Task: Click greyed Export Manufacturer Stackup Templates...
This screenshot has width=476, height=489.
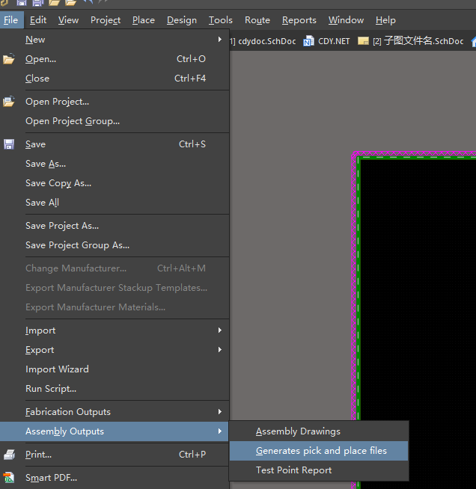Action: pos(115,288)
